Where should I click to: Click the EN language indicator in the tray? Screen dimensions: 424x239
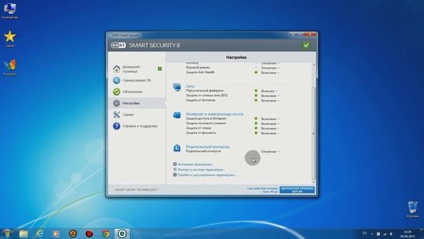[364, 233]
